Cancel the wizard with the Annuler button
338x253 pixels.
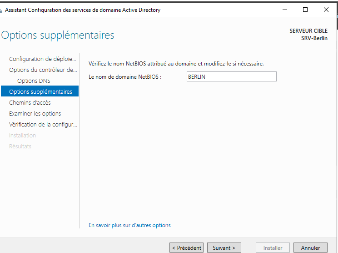point(310,248)
